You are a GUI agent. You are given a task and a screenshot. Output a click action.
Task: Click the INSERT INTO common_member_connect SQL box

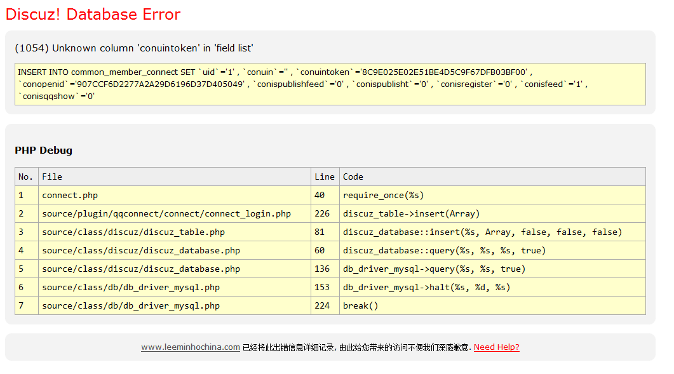pyautogui.click(x=330, y=84)
